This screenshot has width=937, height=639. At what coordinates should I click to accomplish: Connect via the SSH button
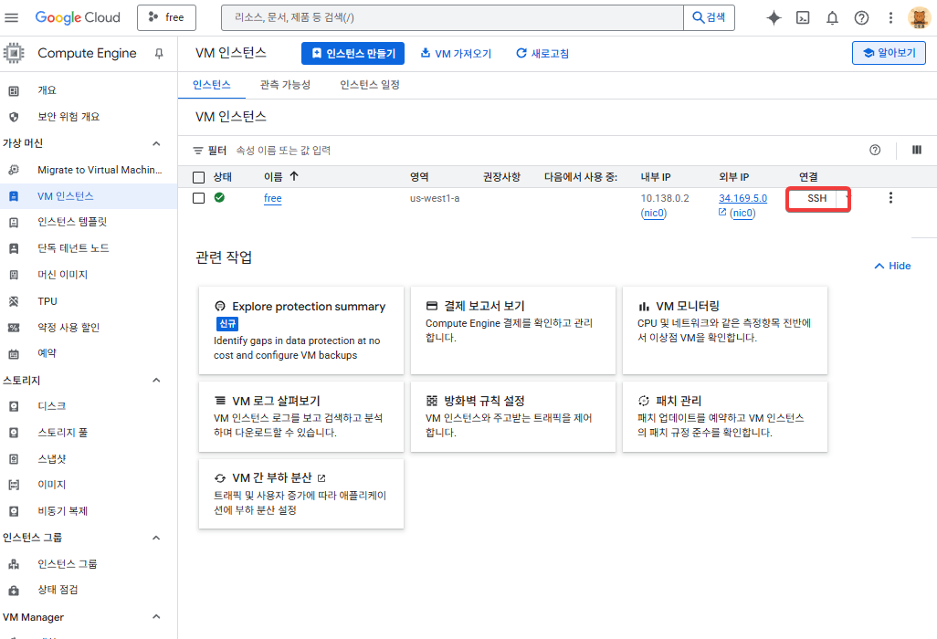(x=816, y=198)
